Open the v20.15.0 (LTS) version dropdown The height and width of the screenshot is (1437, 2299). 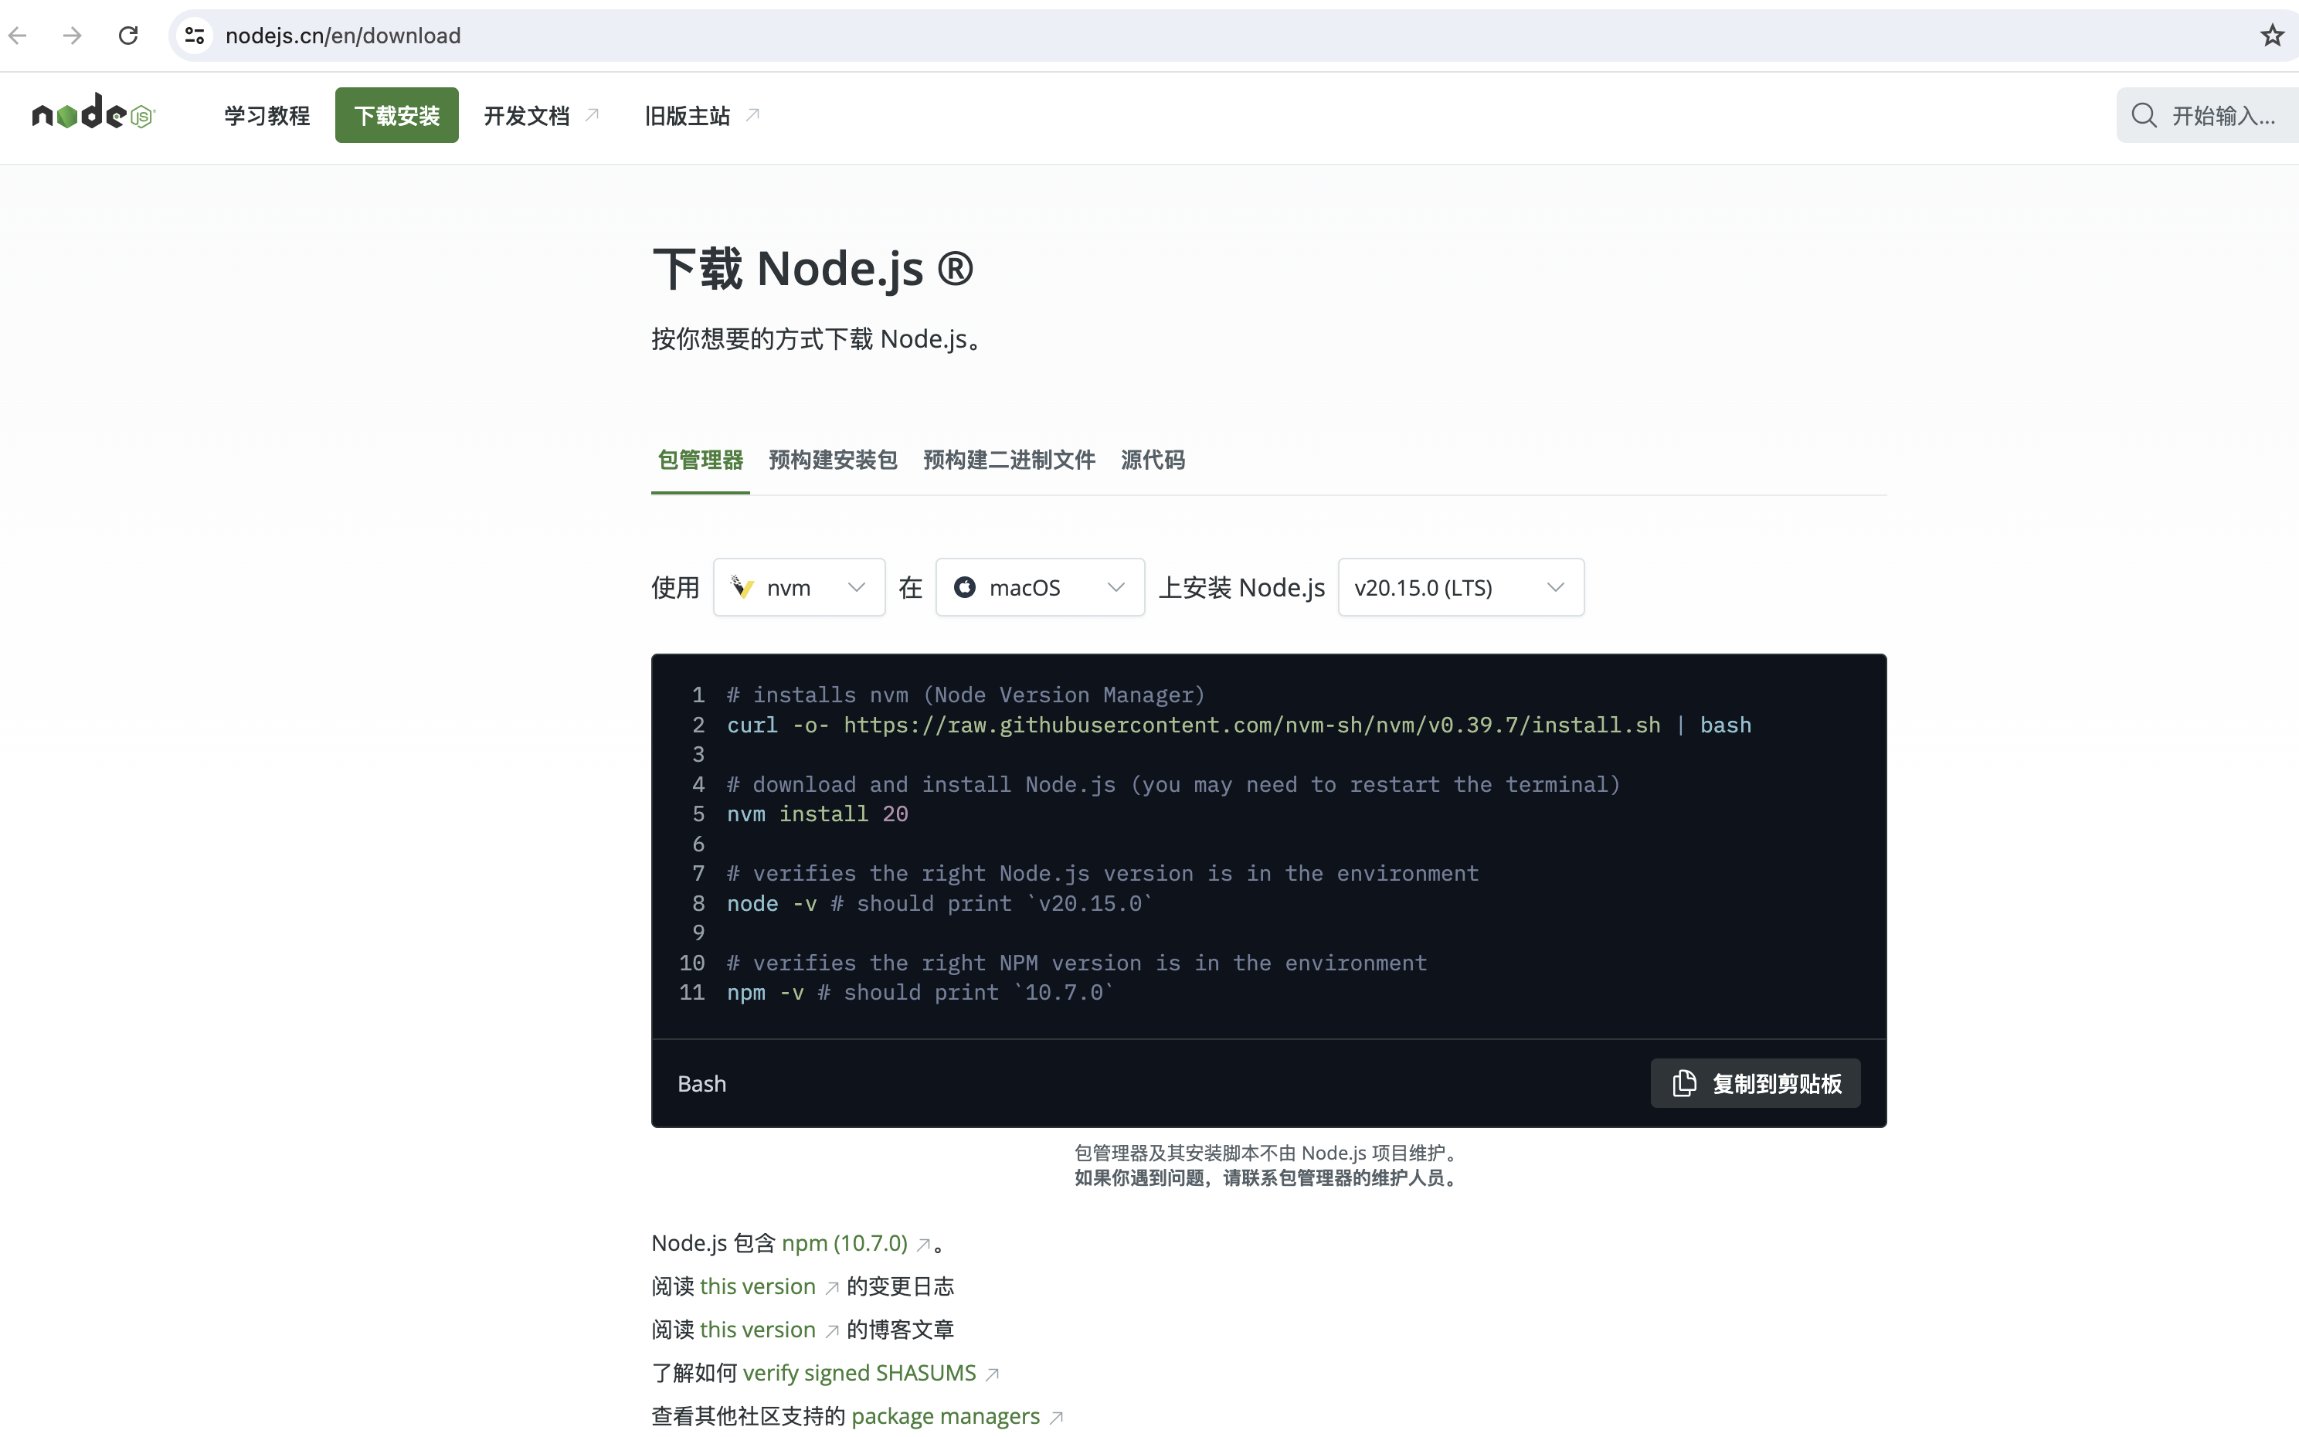pos(1460,587)
